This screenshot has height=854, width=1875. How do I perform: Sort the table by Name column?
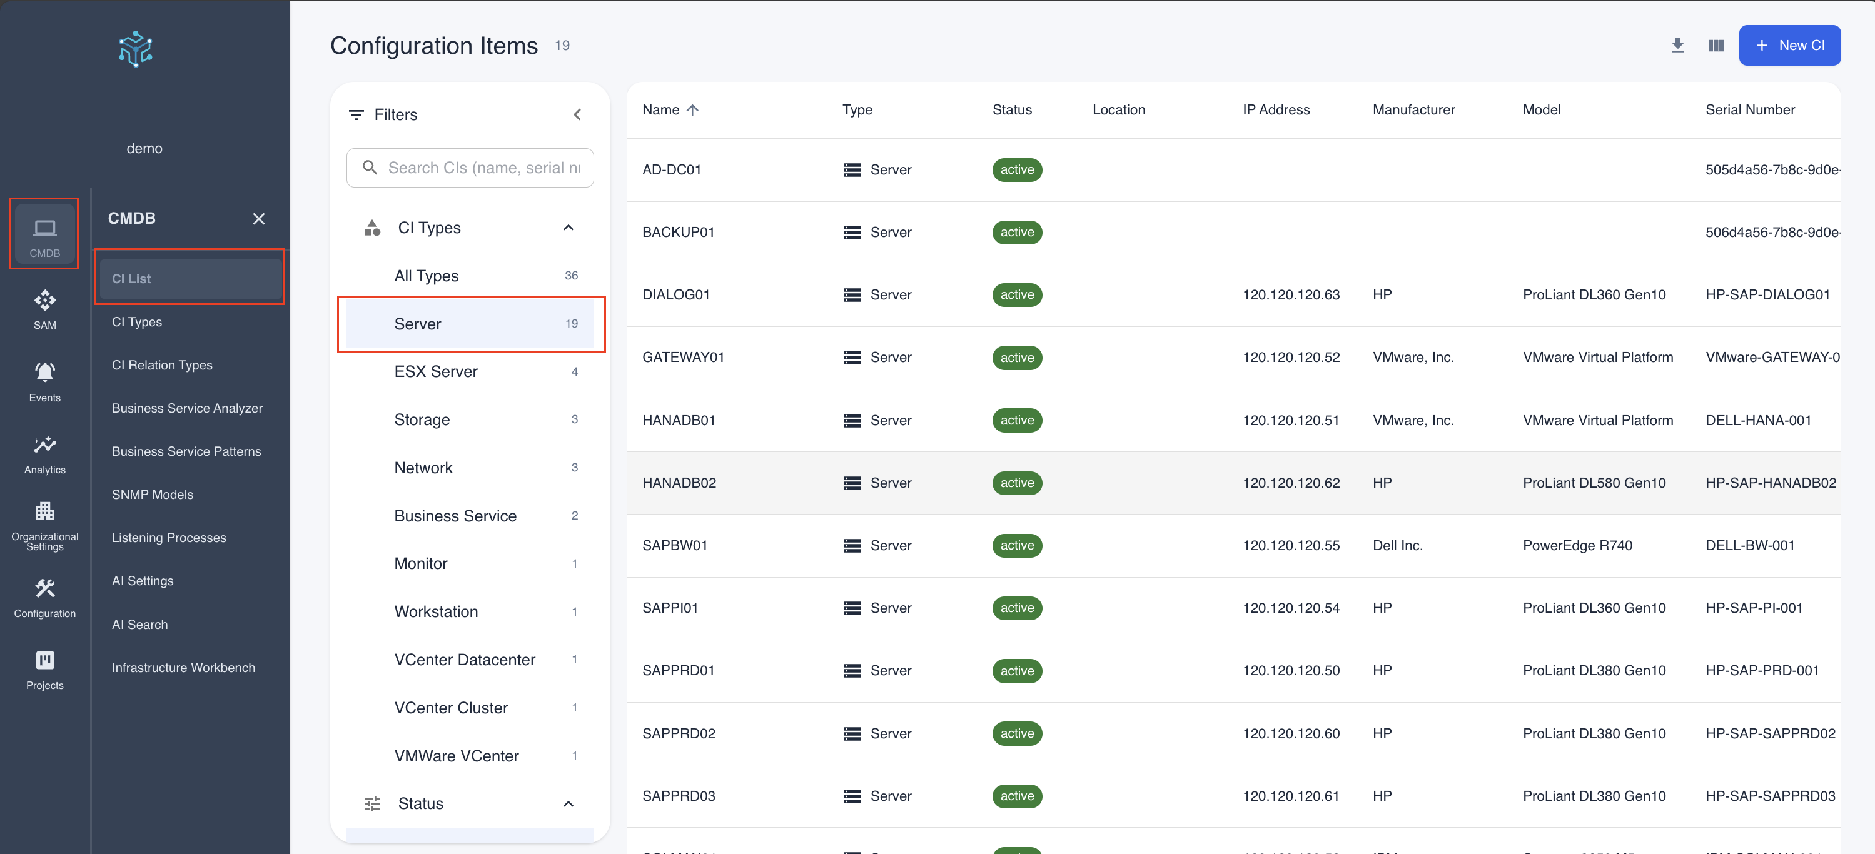(x=670, y=110)
